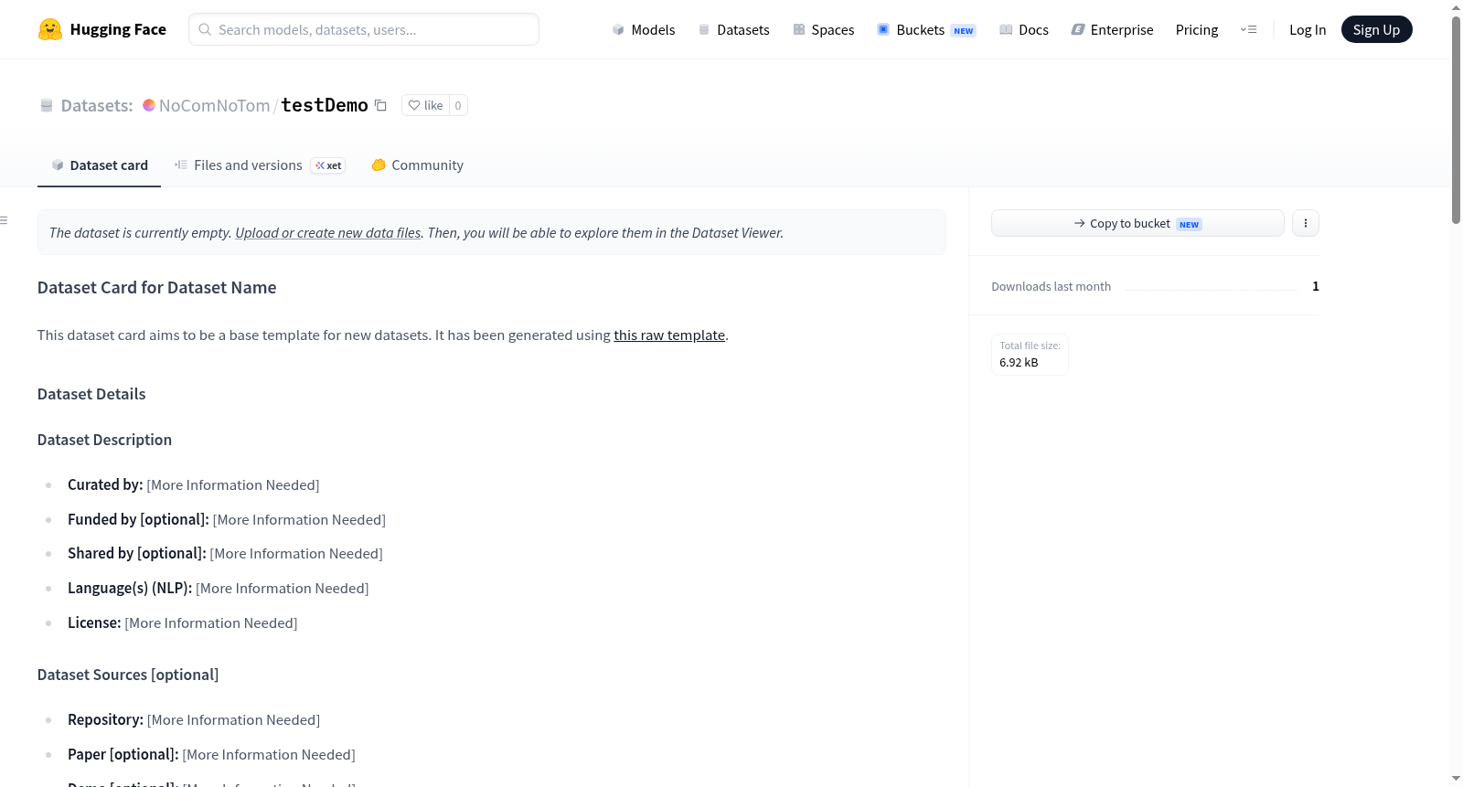
Task: Open the Models page
Action: coord(645,29)
